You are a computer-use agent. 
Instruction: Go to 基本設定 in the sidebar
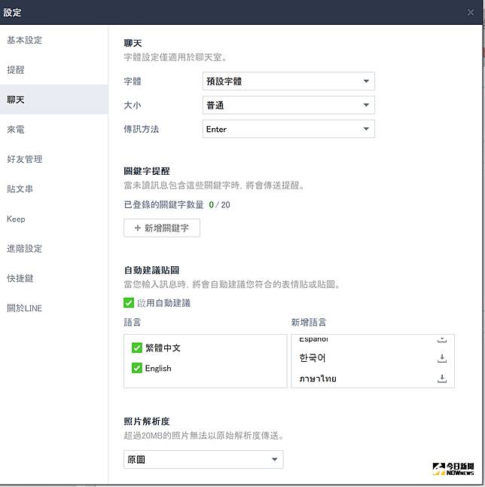[x=54, y=40]
